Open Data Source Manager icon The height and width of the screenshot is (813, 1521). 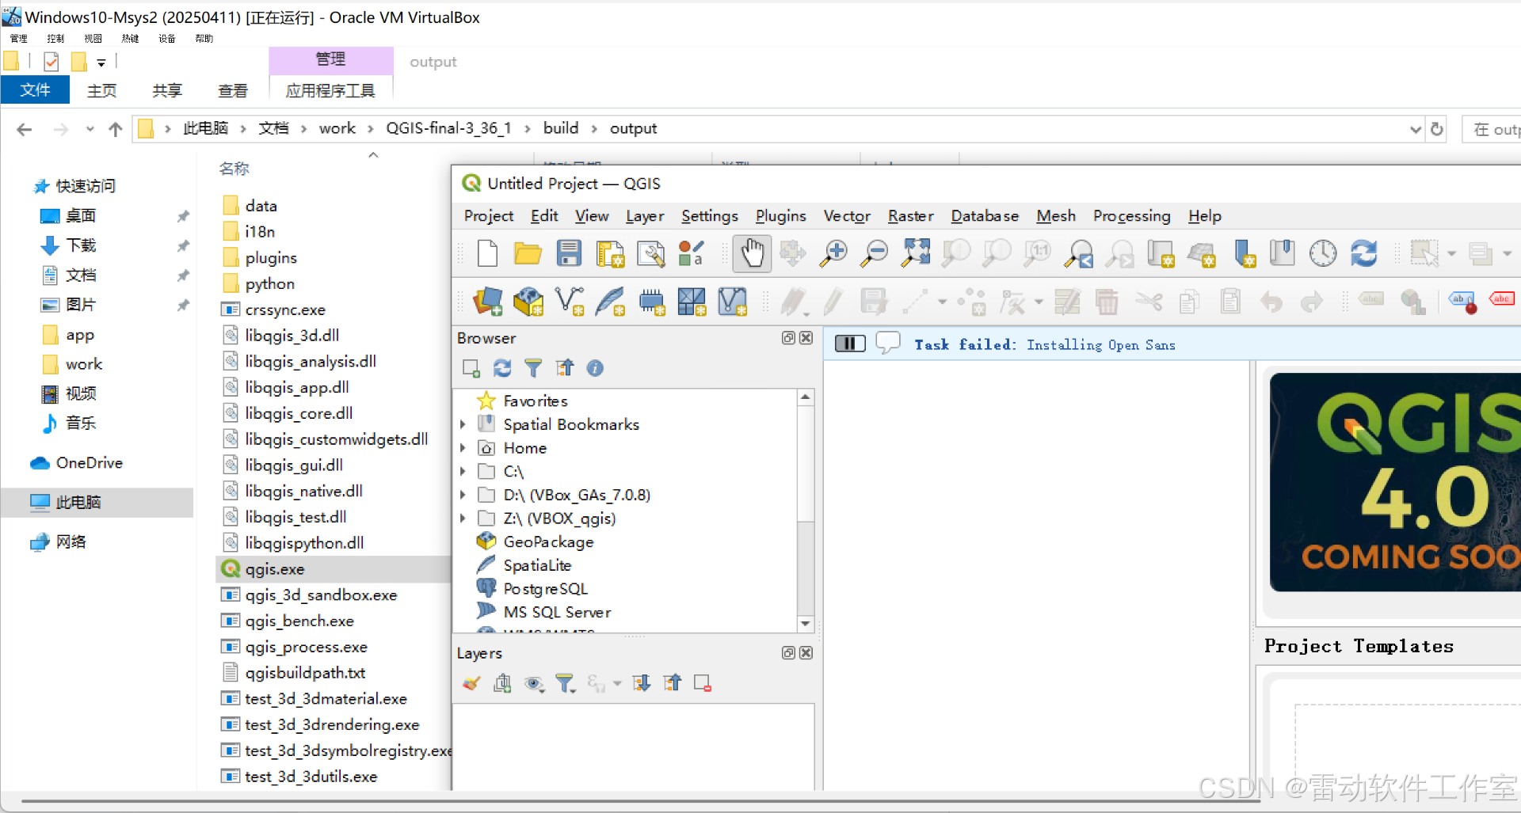[487, 302]
